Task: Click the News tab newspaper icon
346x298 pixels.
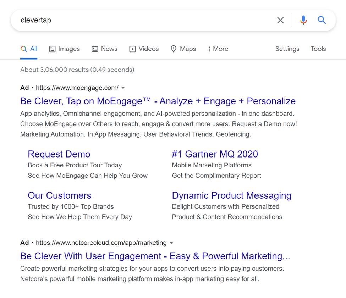Action: pyautogui.click(x=95, y=49)
